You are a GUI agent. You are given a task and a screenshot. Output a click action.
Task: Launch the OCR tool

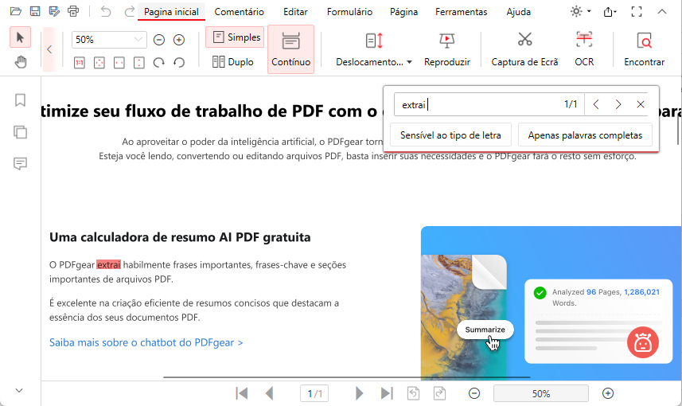pos(584,49)
